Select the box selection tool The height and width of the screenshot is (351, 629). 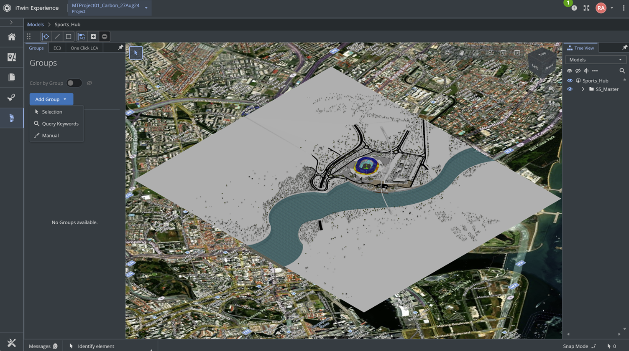(69, 37)
